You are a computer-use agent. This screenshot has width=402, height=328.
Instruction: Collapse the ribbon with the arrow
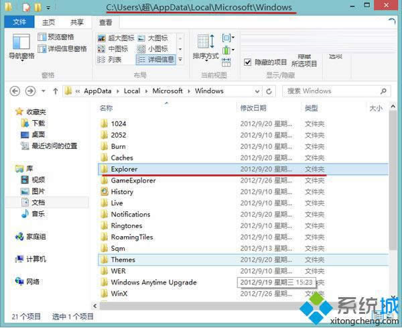(392, 21)
